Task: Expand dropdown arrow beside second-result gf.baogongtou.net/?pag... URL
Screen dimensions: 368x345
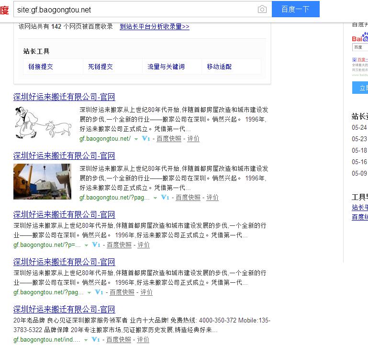Action: click(155, 198)
